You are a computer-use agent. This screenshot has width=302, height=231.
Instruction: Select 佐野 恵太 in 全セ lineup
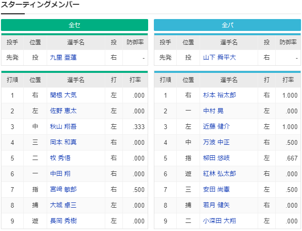[63, 111]
